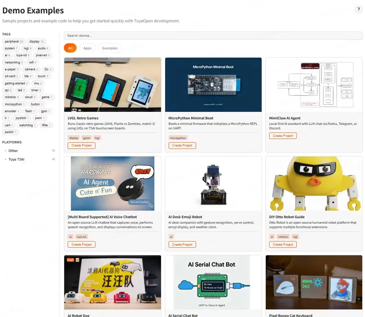Open the MicroPython Minimal Boot thumbnail
Viewport: 365px width, 317px height.
coord(213,85)
